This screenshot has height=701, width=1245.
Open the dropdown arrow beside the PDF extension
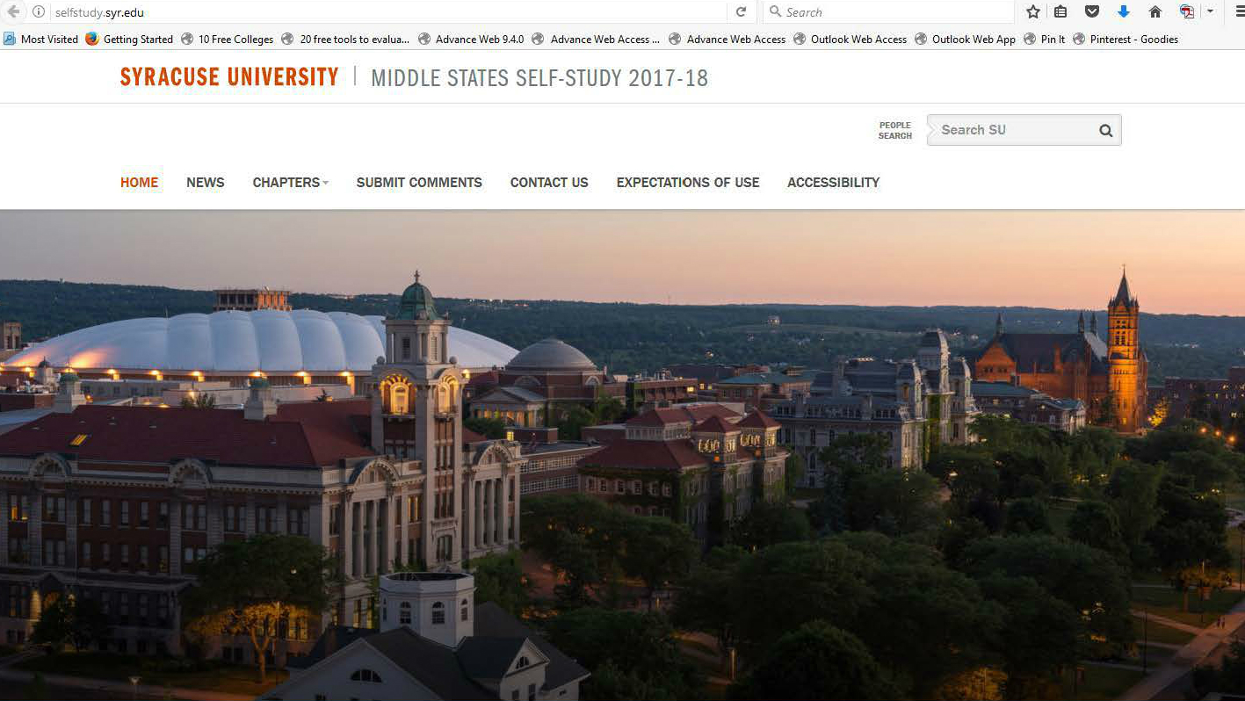(x=1210, y=12)
